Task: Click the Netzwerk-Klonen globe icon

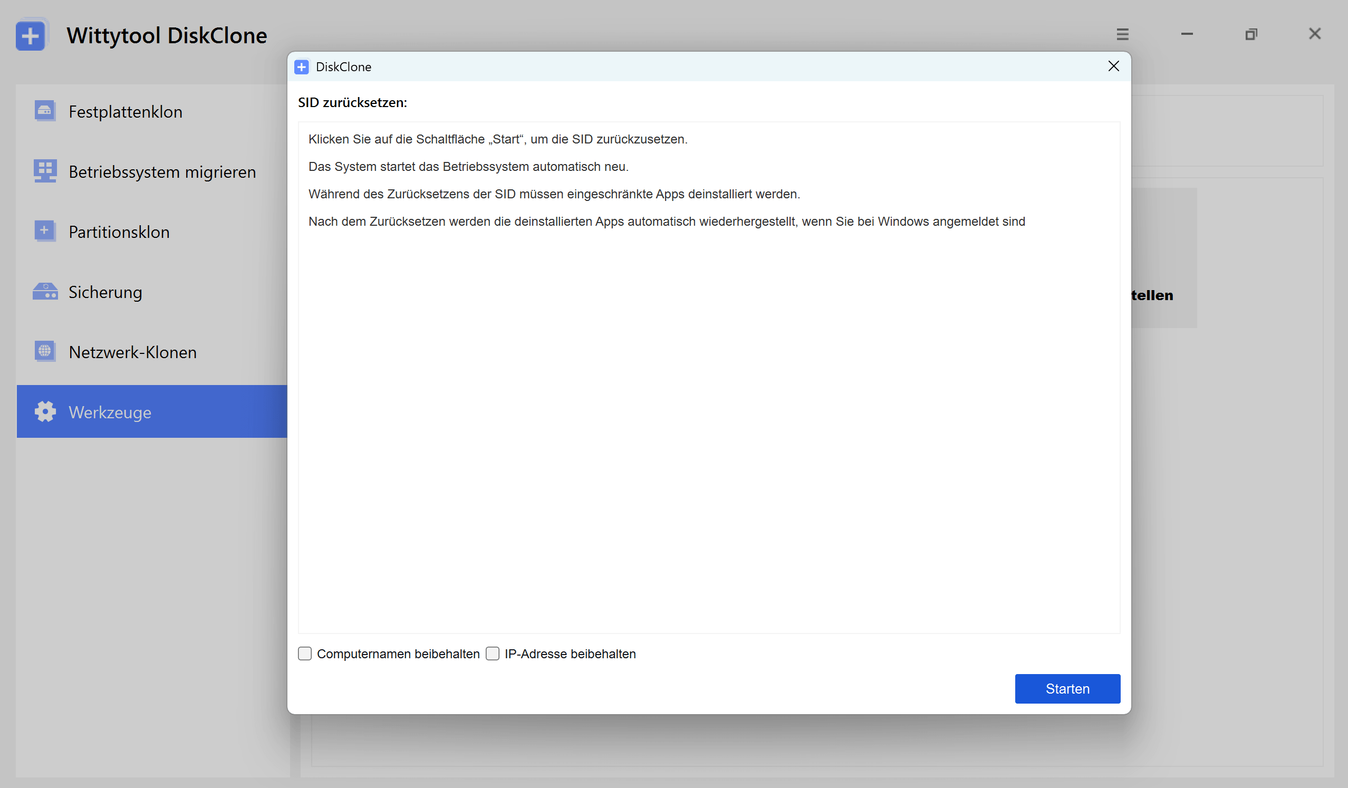Action: (x=45, y=351)
